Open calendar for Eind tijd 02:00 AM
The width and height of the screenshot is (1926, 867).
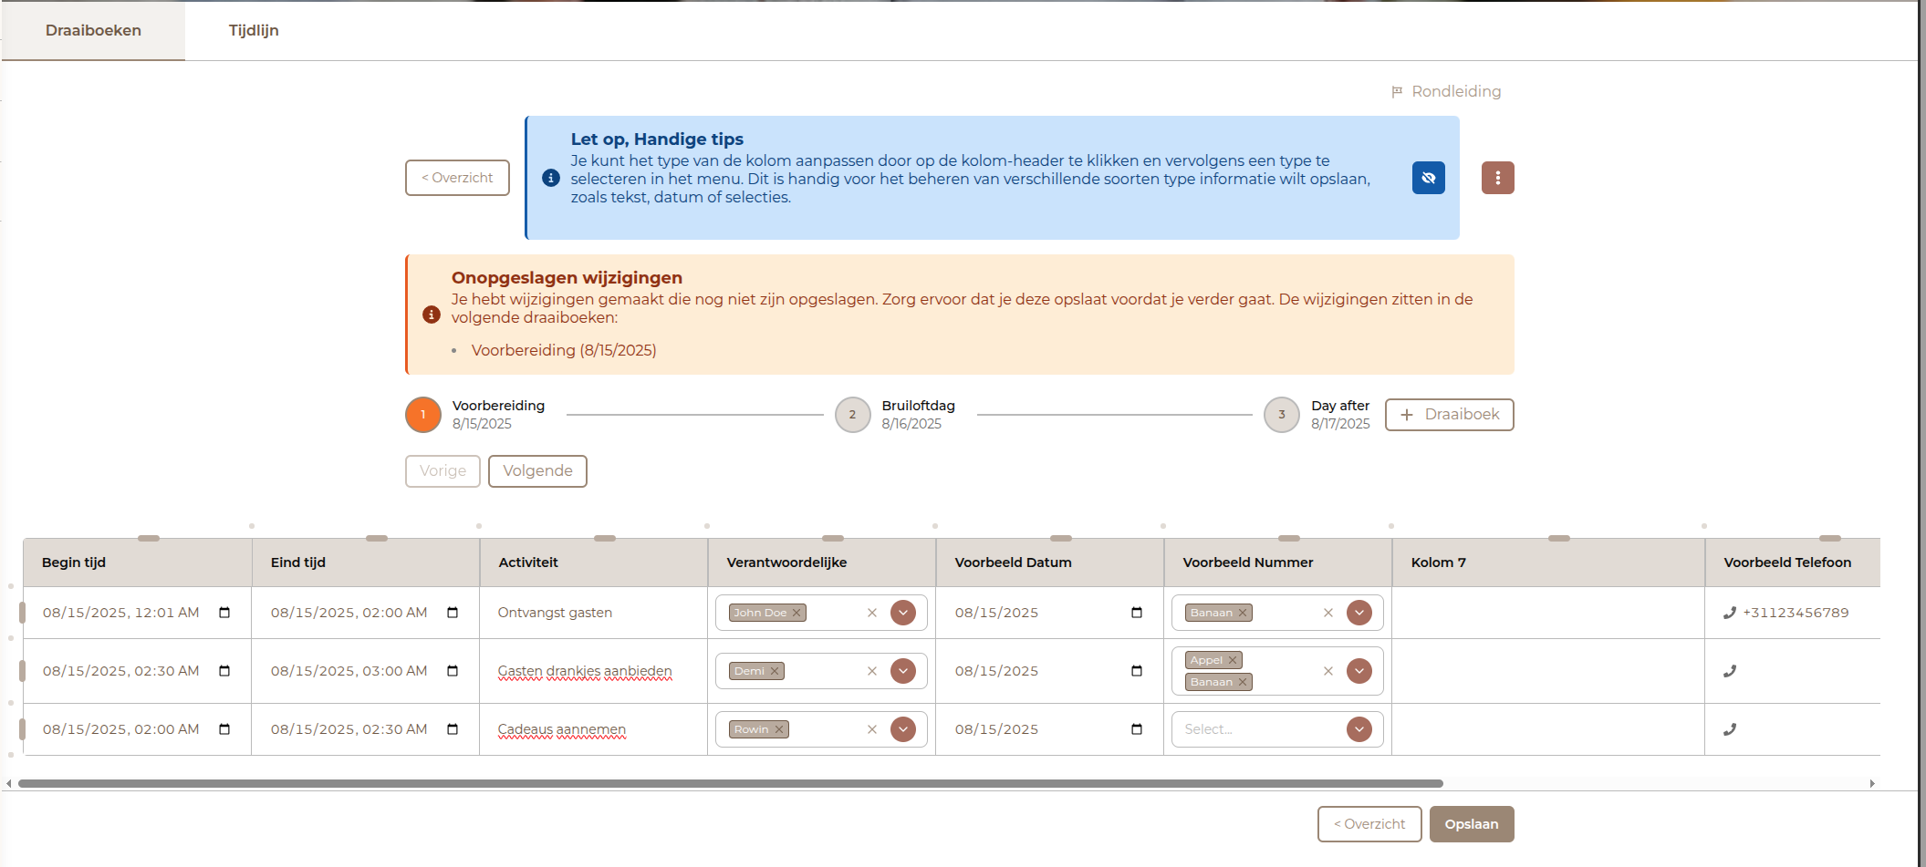point(453,613)
